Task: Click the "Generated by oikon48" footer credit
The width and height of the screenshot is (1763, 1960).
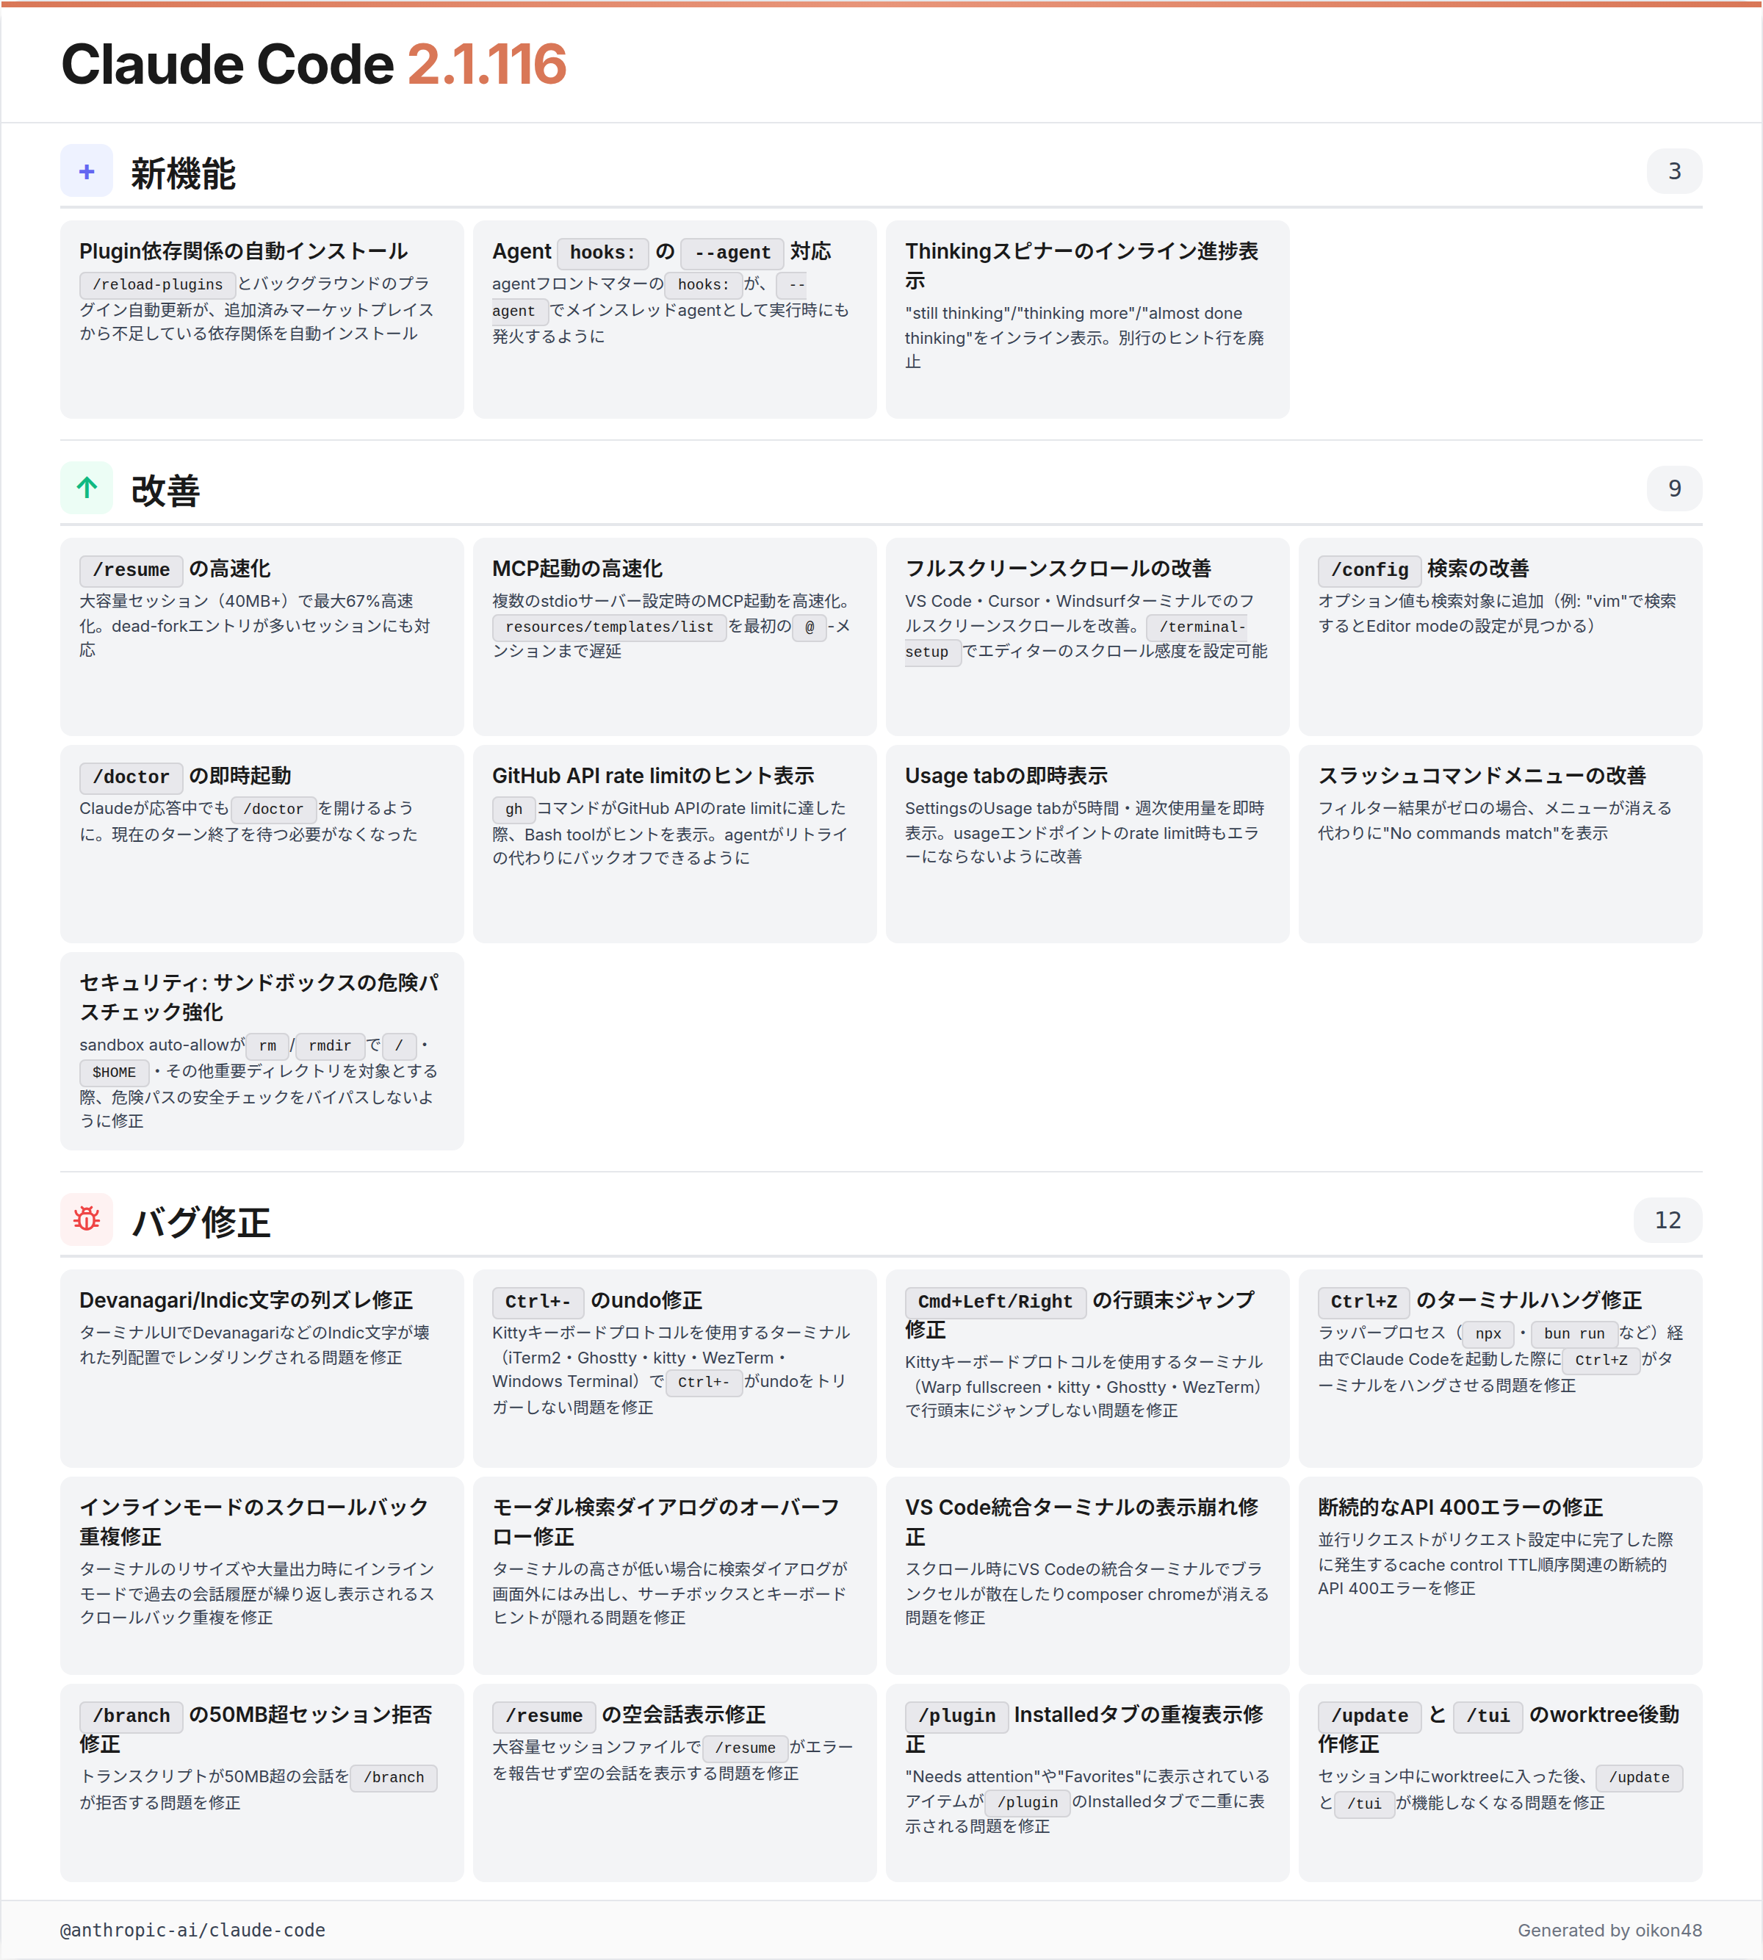Action: 1609,1929
